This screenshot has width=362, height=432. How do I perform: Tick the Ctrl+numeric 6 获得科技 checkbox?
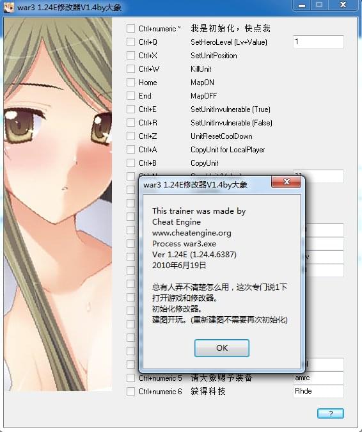click(130, 391)
